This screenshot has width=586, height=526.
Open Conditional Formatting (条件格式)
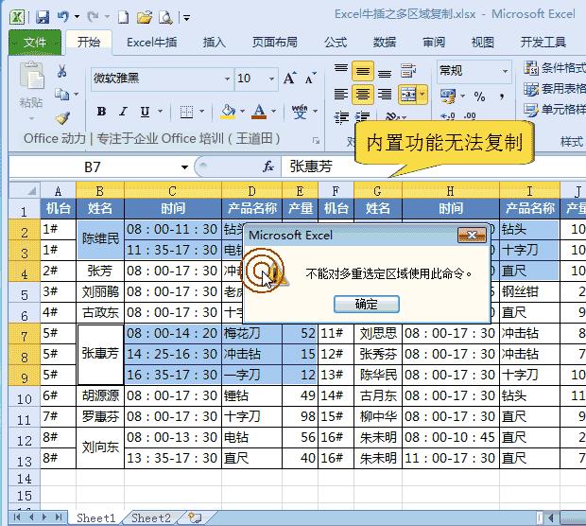tap(555, 68)
